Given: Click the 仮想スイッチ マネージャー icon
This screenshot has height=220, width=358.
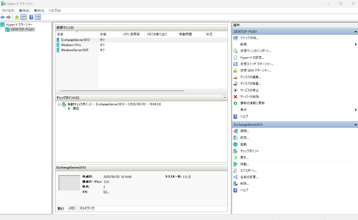Looking at the screenshot, I should click(235, 64).
